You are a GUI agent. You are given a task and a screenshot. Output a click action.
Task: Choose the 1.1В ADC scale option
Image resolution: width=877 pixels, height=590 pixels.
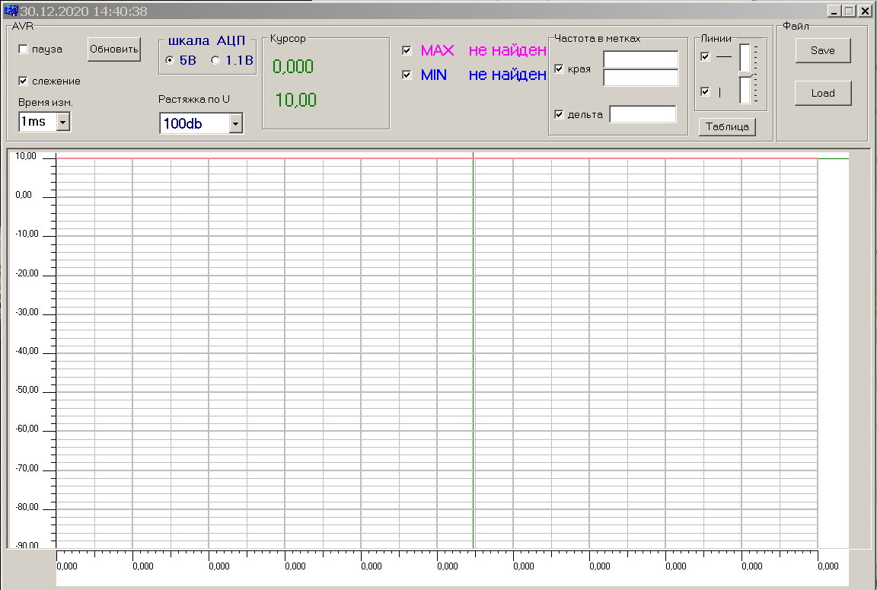[215, 61]
